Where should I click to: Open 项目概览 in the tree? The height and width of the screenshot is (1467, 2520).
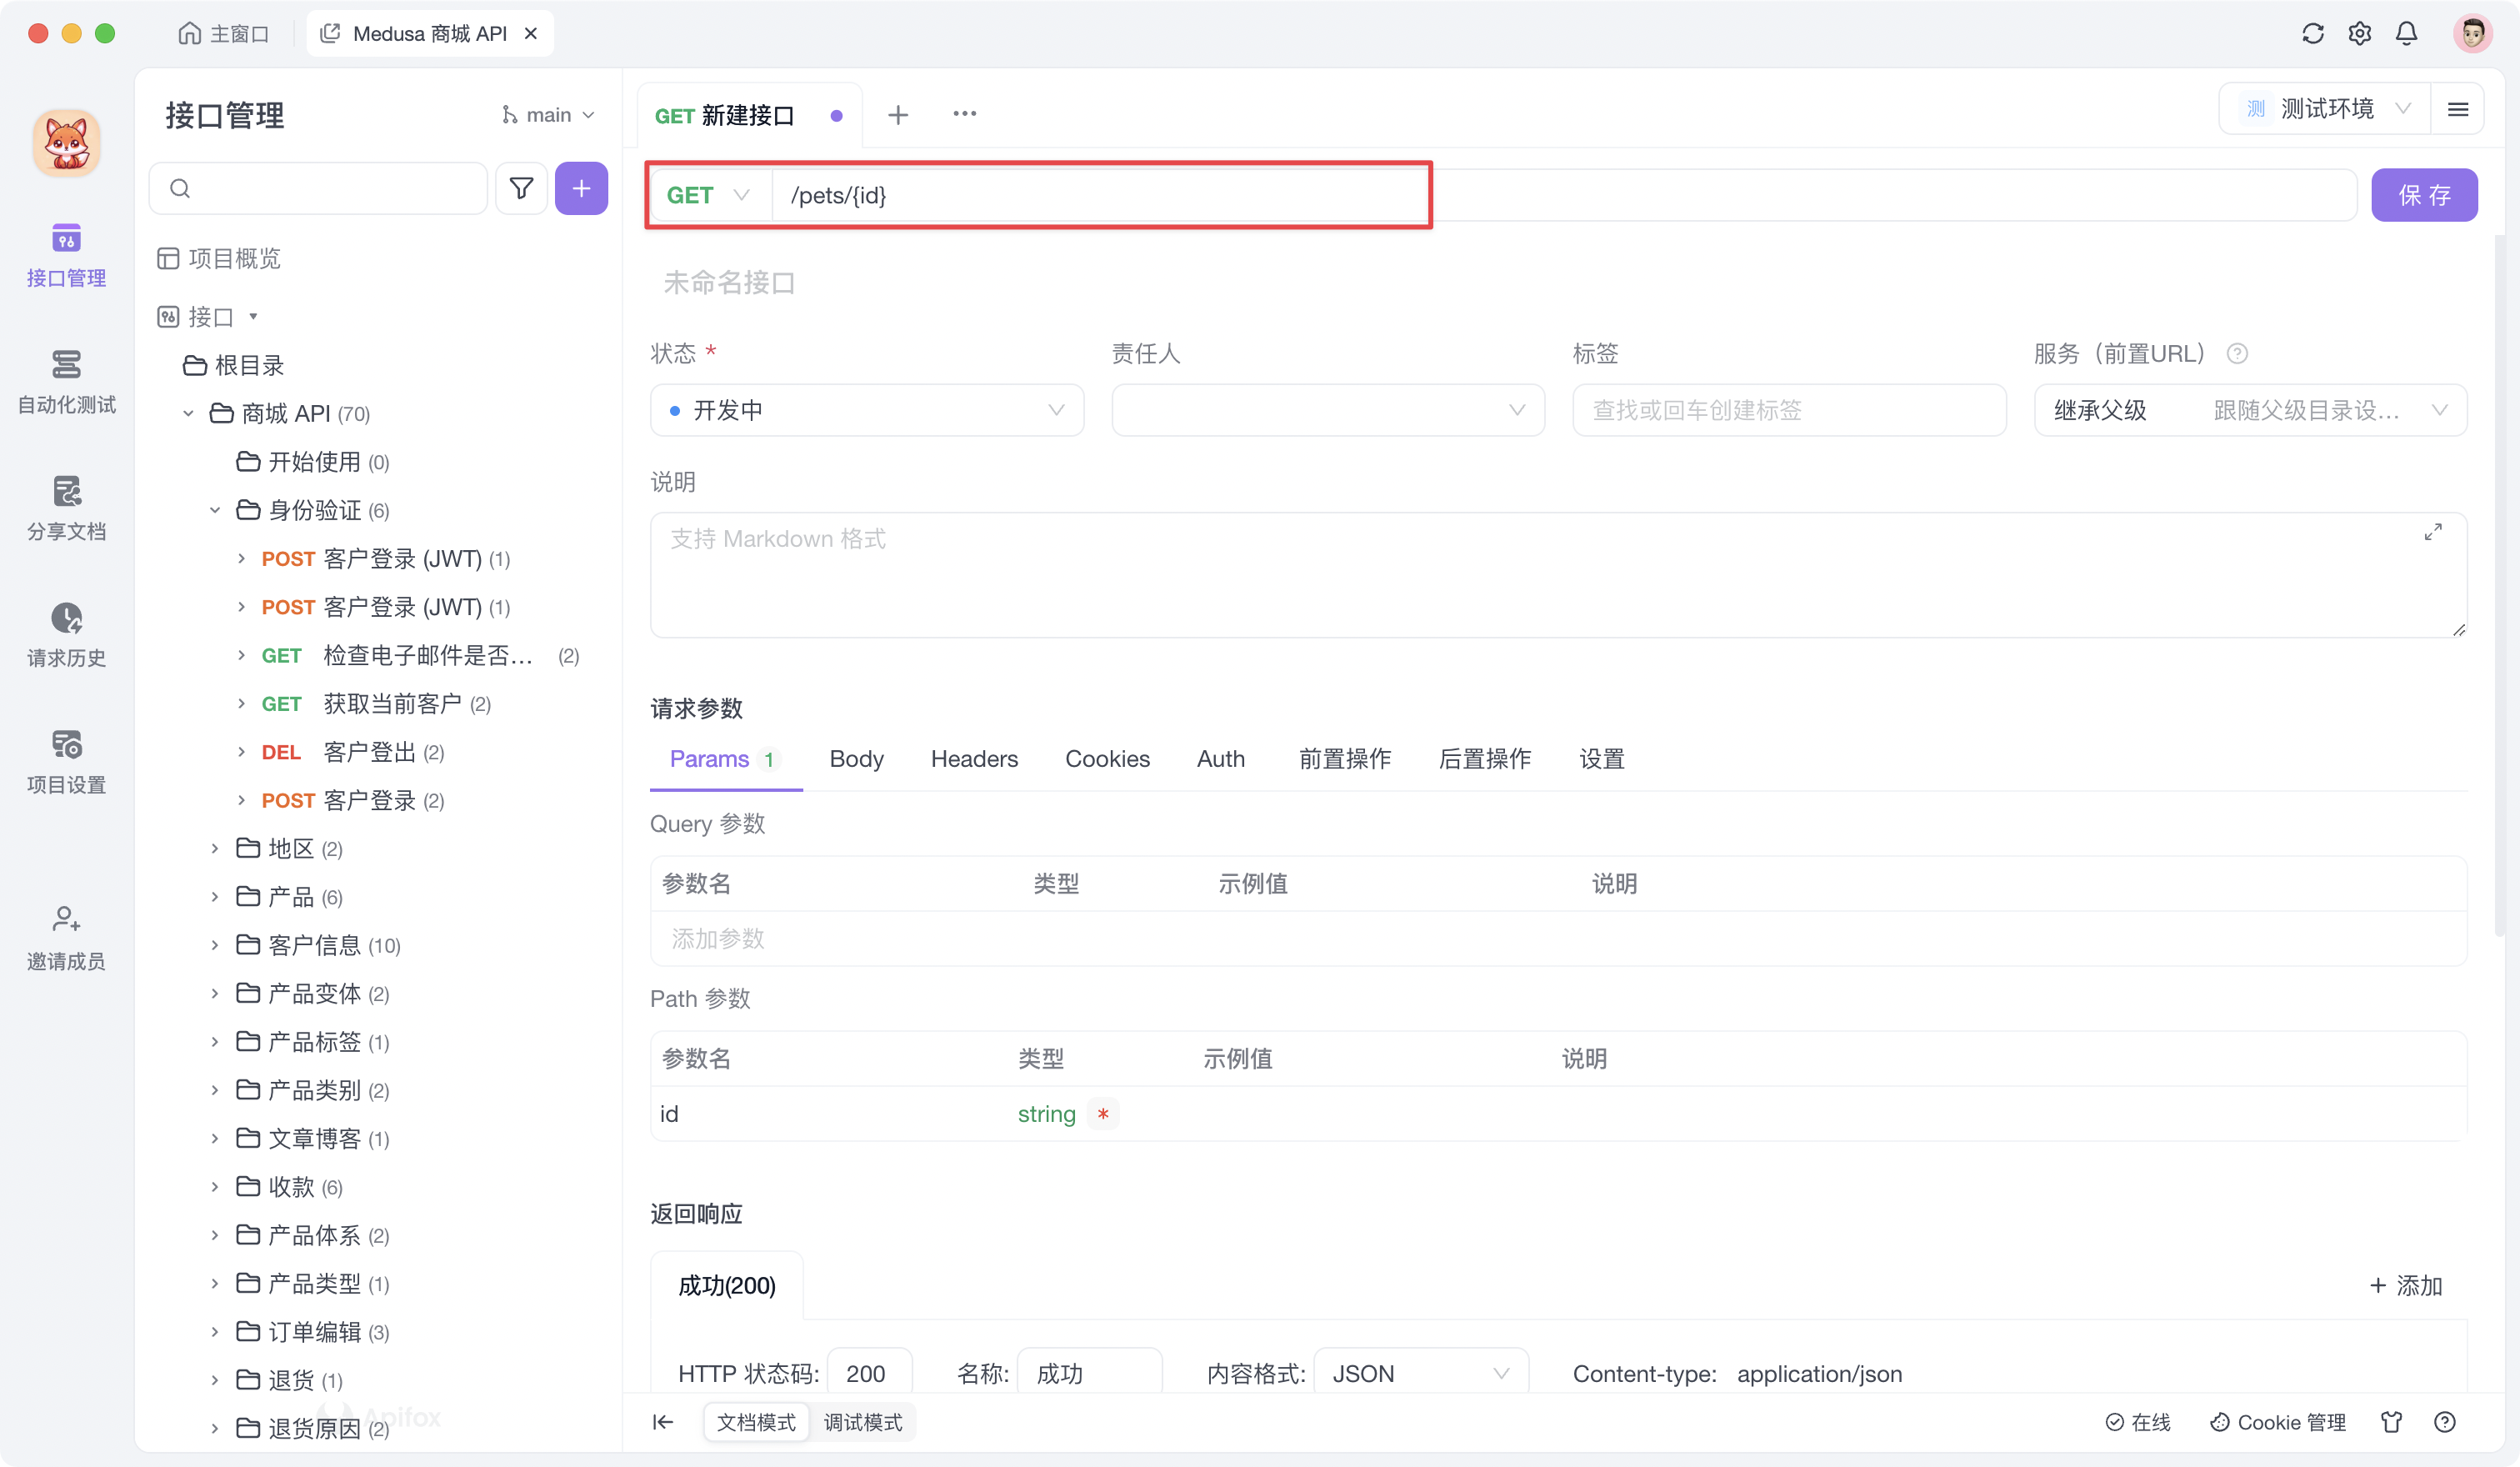[219, 259]
